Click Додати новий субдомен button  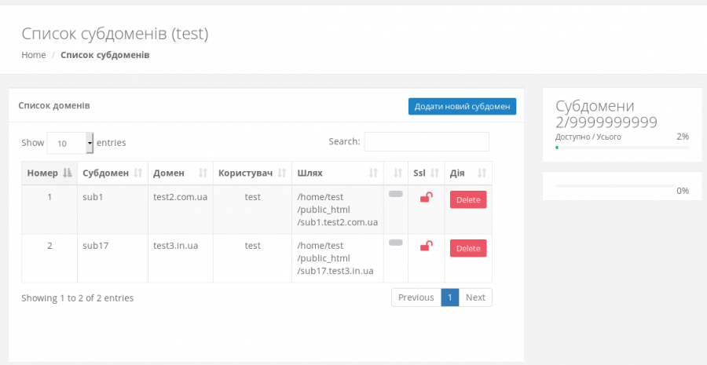coord(462,106)
